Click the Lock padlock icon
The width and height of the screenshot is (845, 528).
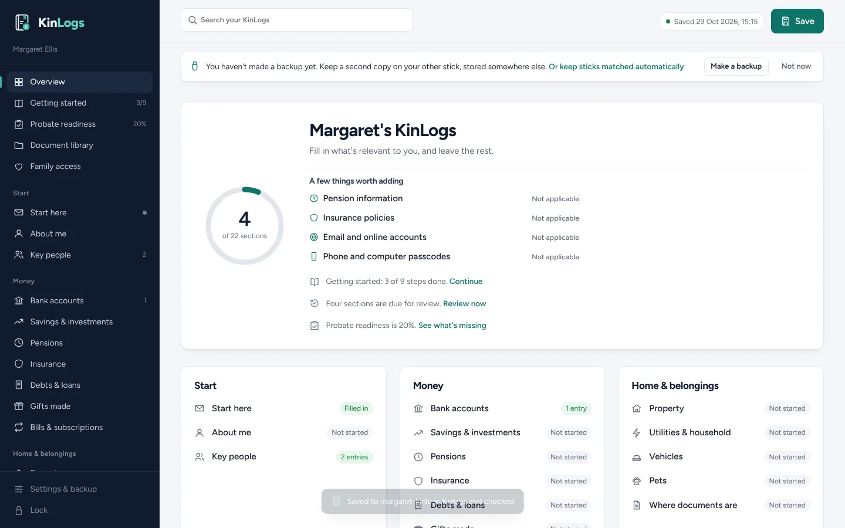(19, 510)
